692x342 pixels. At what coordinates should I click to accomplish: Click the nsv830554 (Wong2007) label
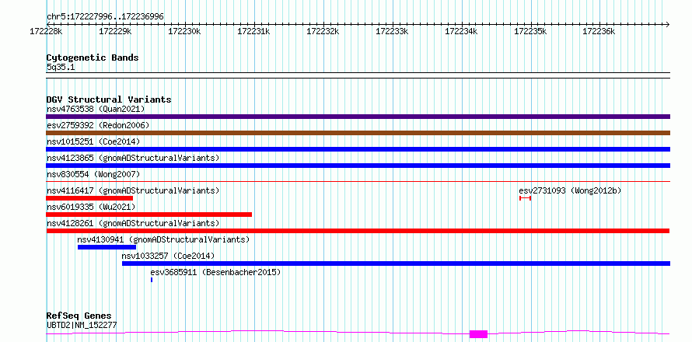93,174
